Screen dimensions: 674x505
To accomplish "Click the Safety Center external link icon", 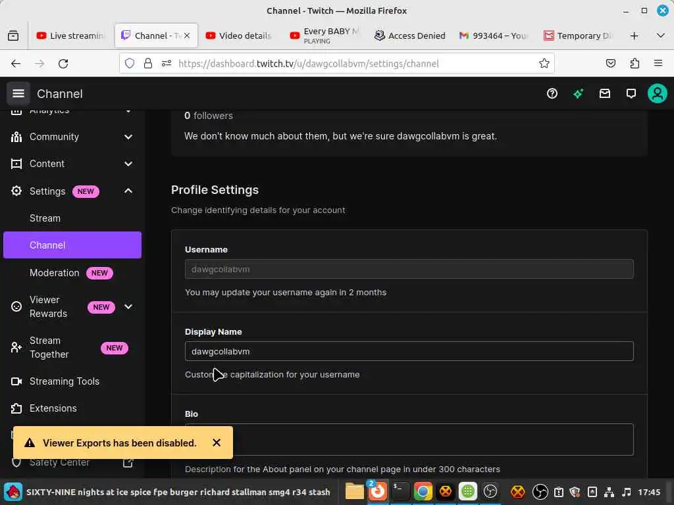I will pyautogui.click(x=128, y=462).
